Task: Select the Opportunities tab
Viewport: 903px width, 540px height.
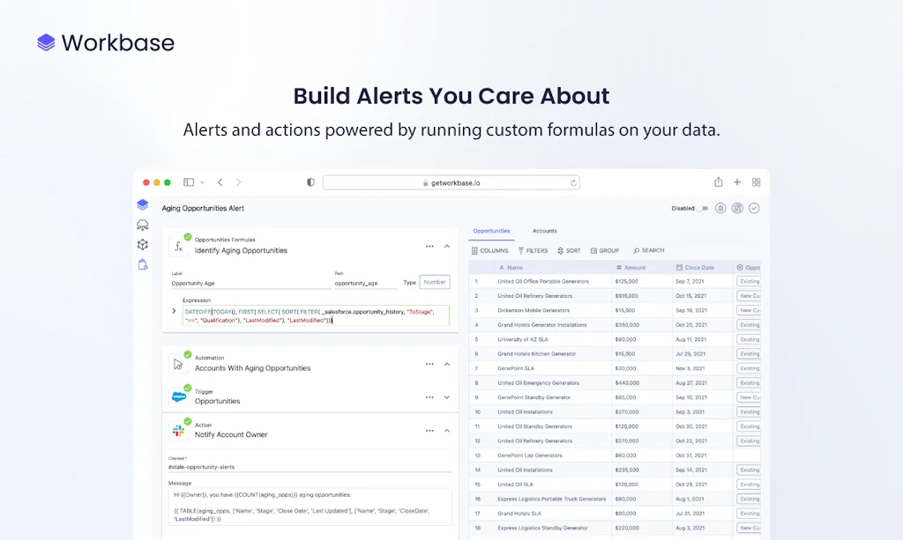Action: (492, 230)
